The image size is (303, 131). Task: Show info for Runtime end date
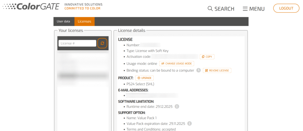tap(177, 106)
